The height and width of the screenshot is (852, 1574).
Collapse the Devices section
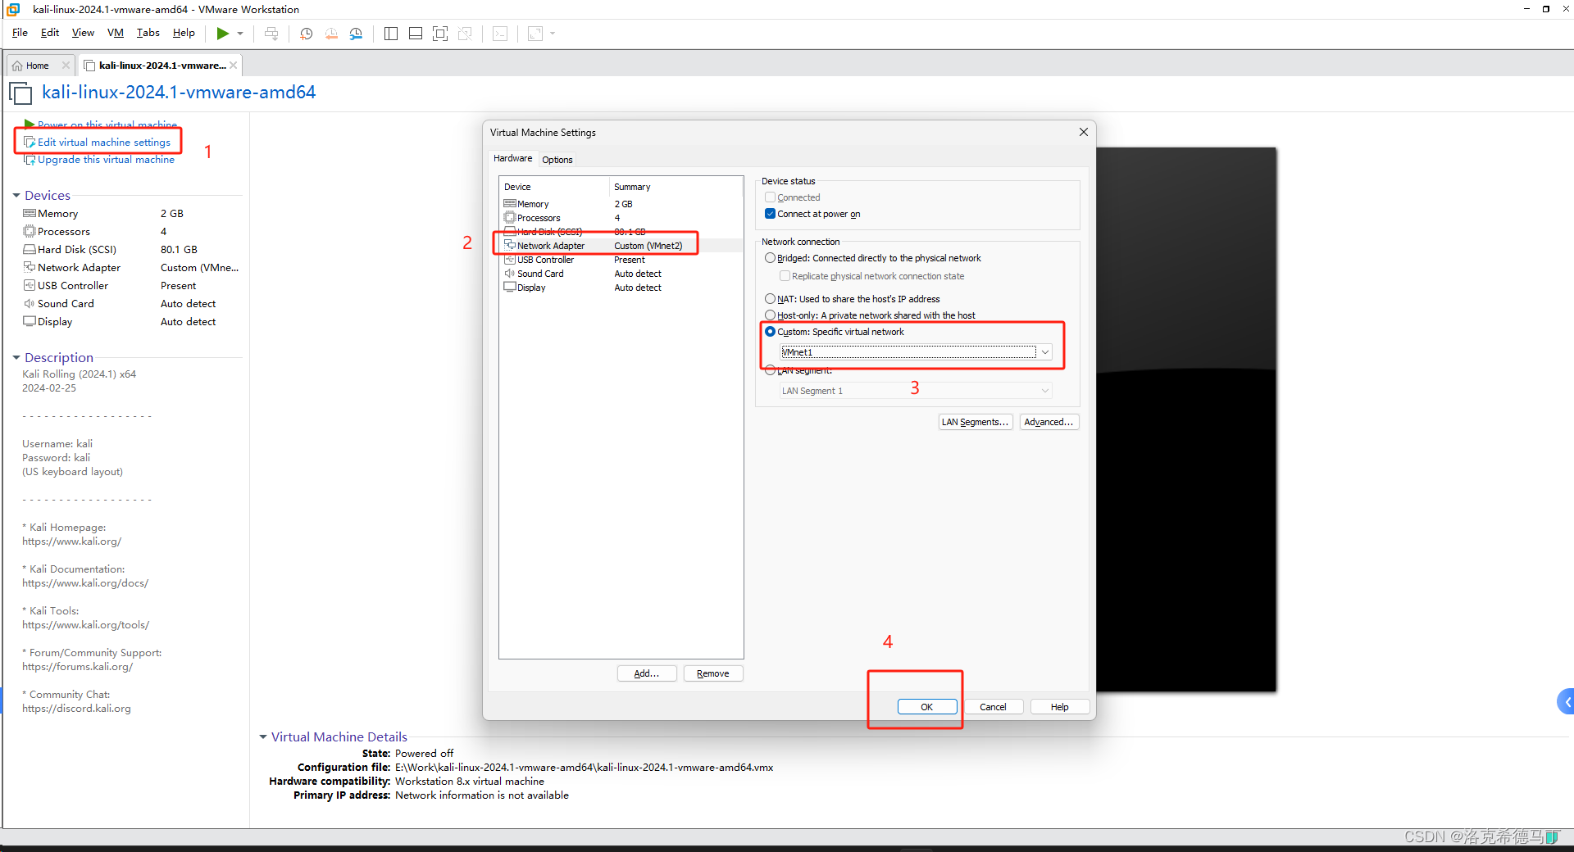(16, 196)
